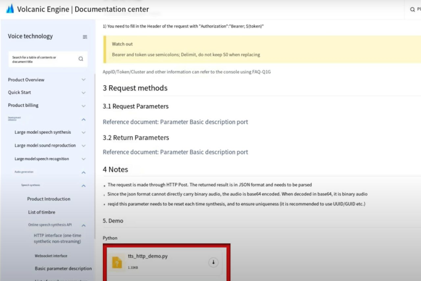Expand the Product billing section

point(84,106)
